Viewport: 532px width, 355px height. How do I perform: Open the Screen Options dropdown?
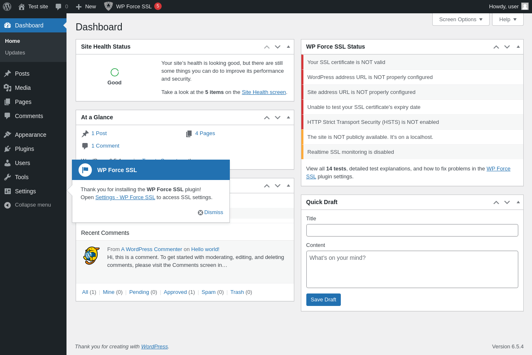coord(461,19)
